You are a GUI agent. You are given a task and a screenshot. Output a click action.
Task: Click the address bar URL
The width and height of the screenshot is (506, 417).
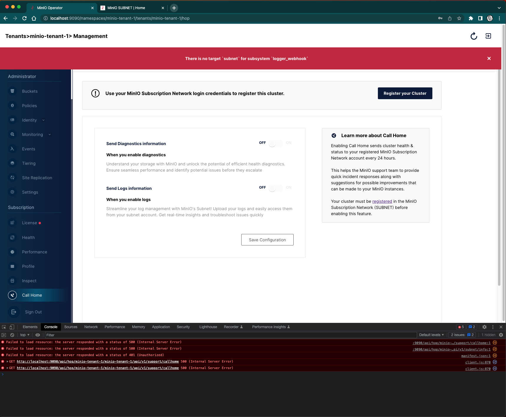120,18
